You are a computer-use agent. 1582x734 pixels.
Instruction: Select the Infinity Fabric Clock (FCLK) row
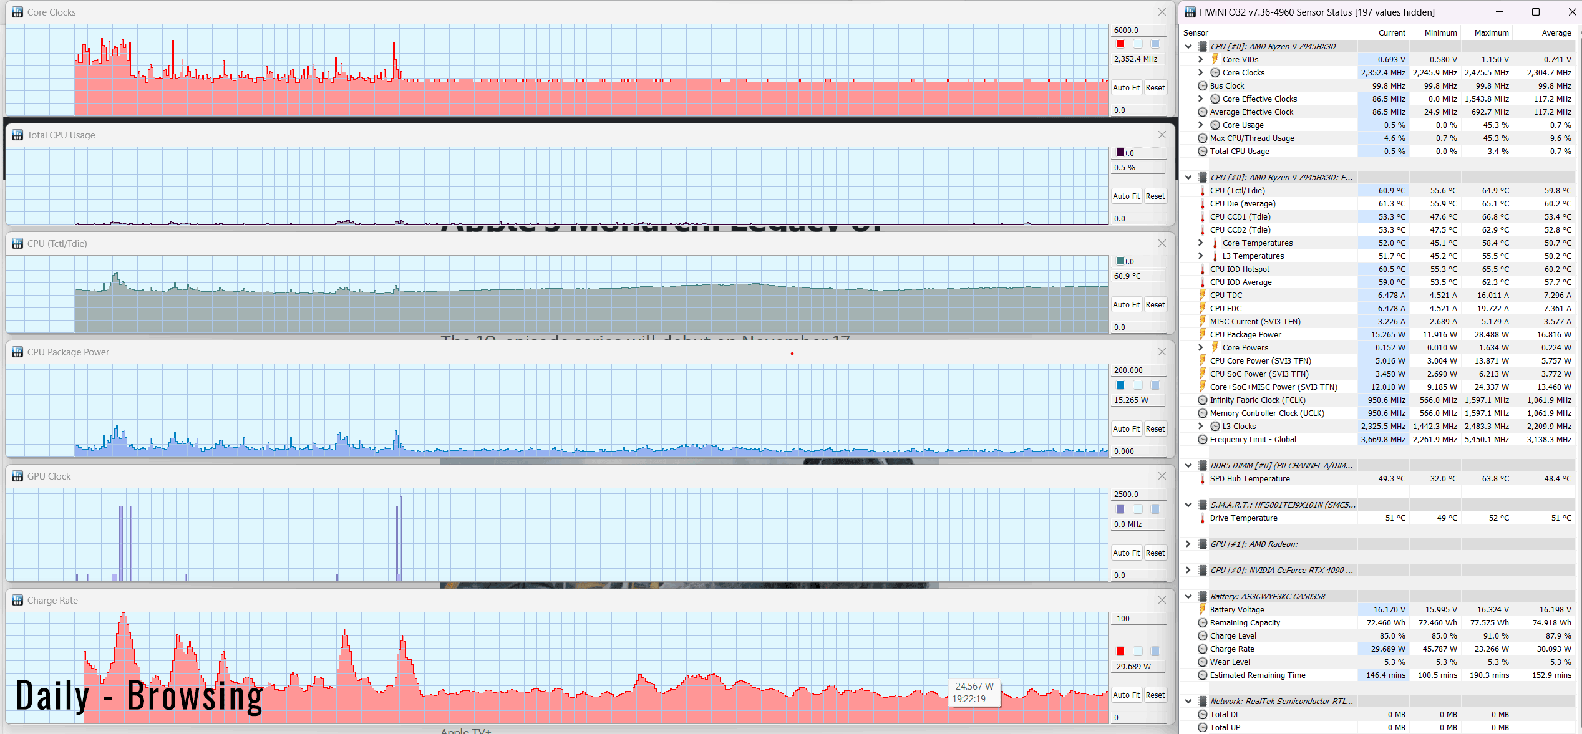pos(1377,400)
